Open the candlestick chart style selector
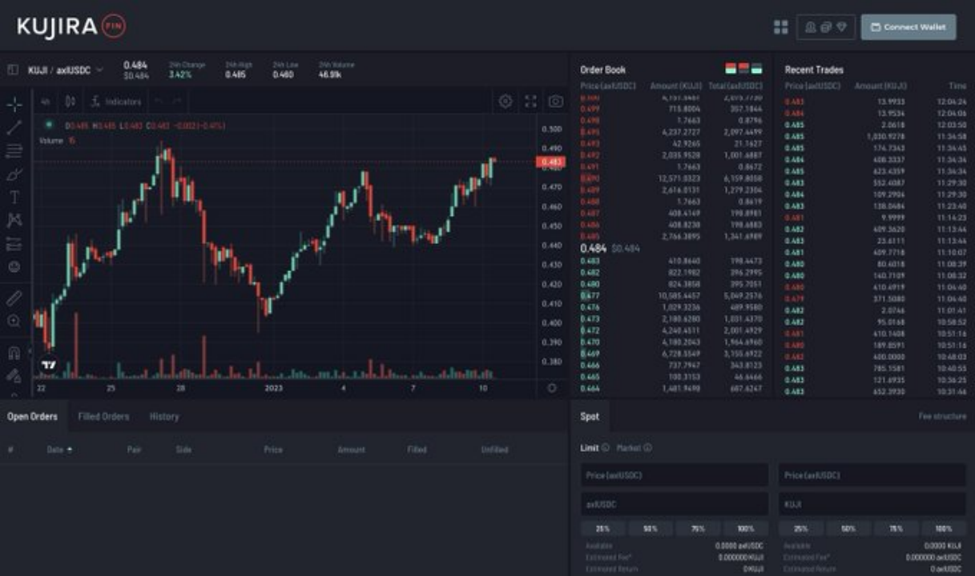 point(70,102)
